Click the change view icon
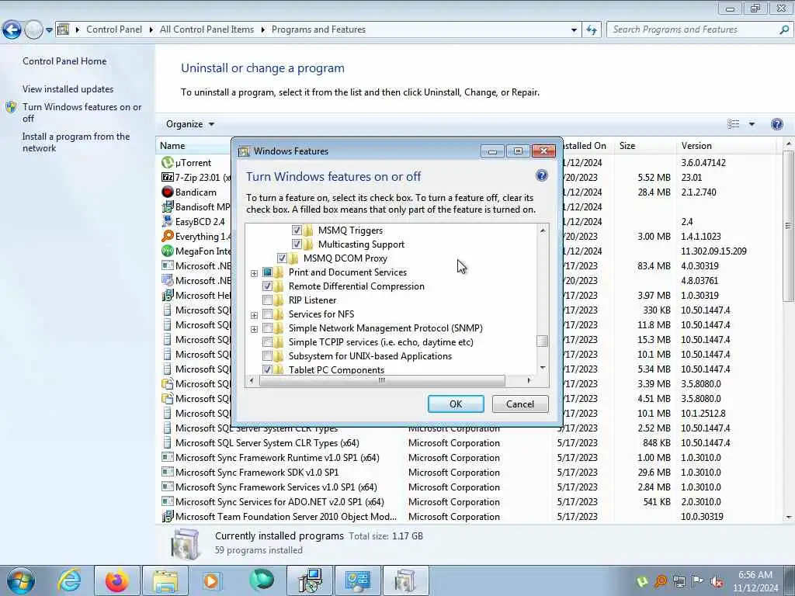795x596 pixels. (x=733, y=124)
